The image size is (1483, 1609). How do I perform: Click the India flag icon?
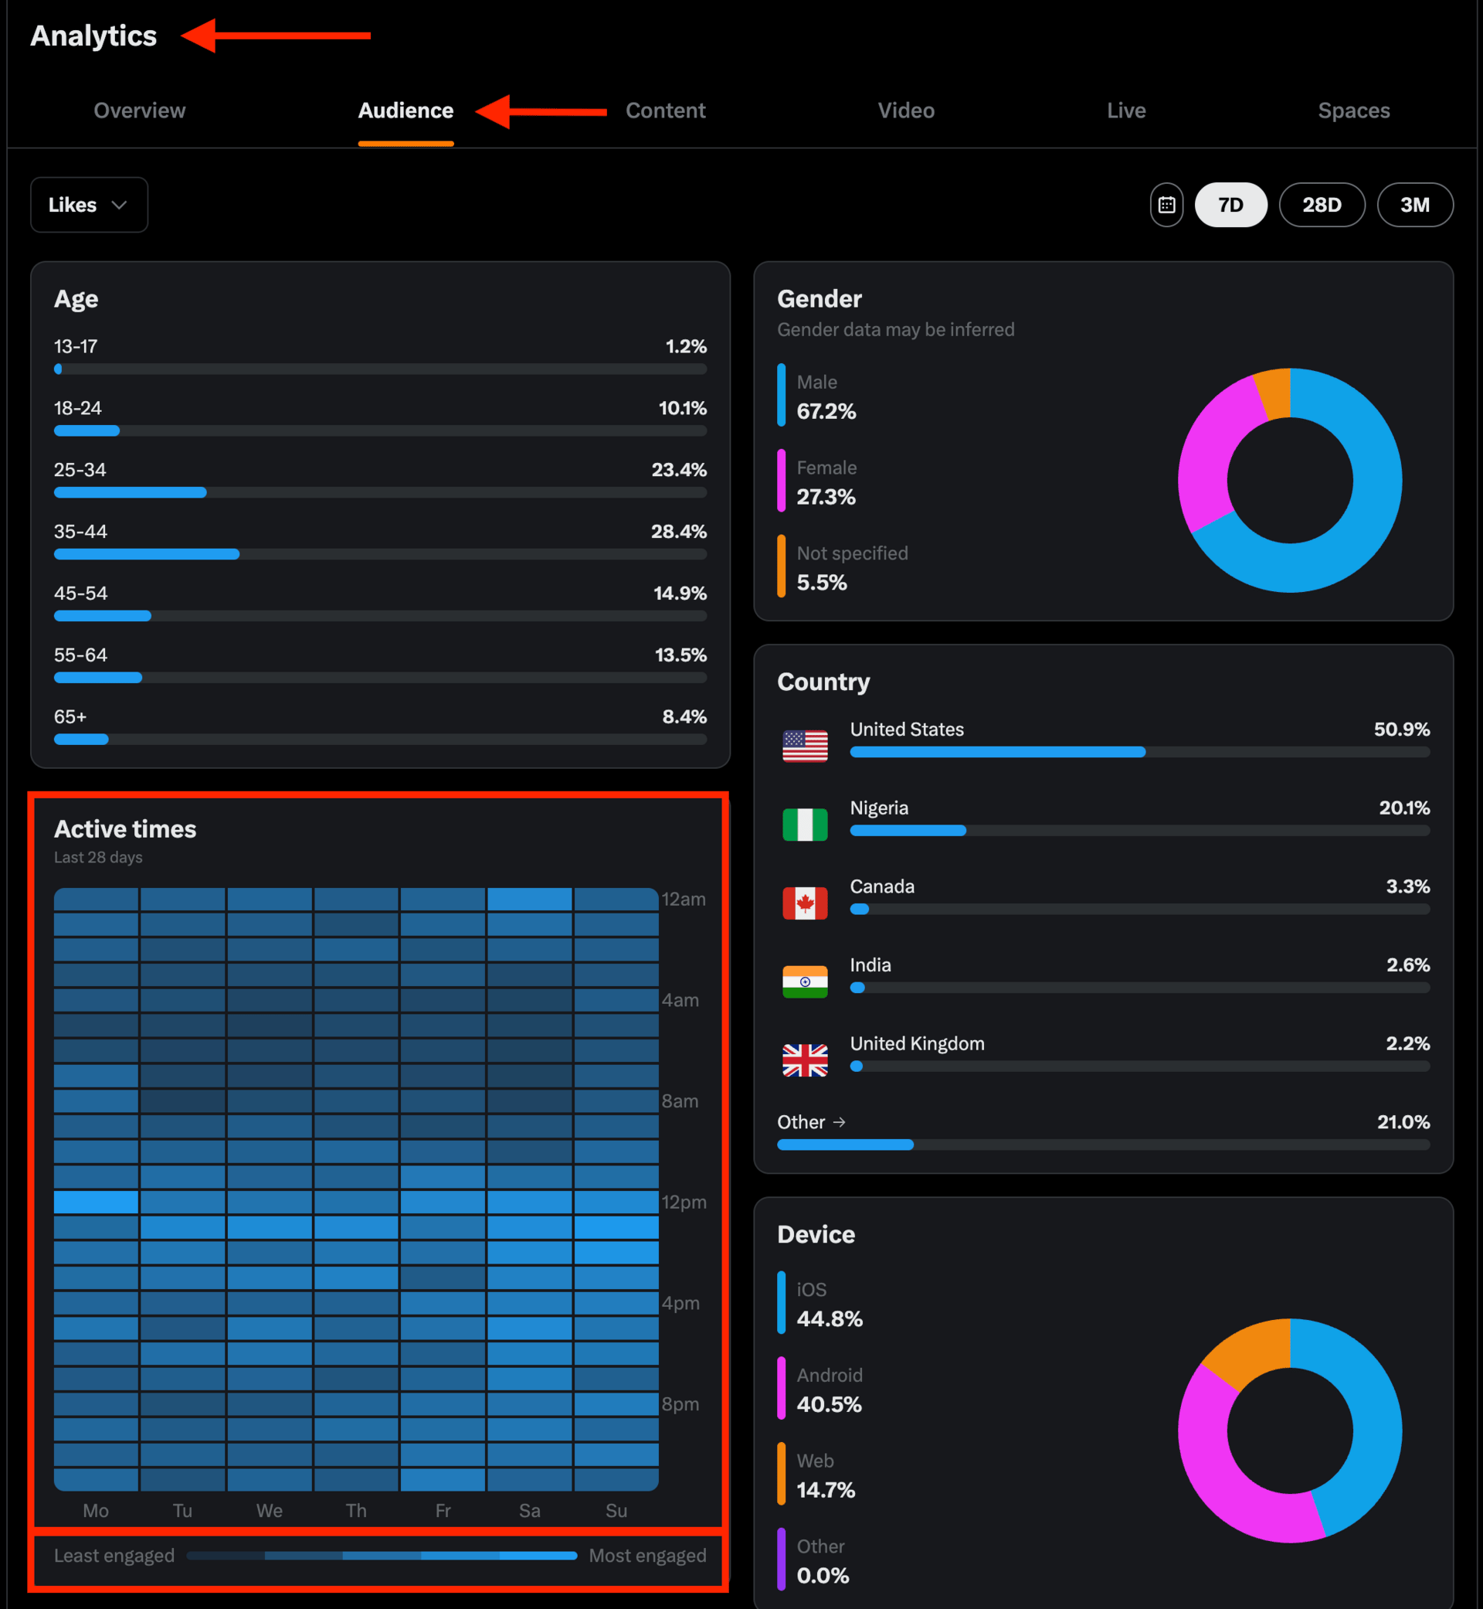tap(805, 981)
